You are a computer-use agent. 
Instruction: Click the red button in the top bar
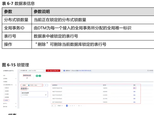tap(53, 71)
